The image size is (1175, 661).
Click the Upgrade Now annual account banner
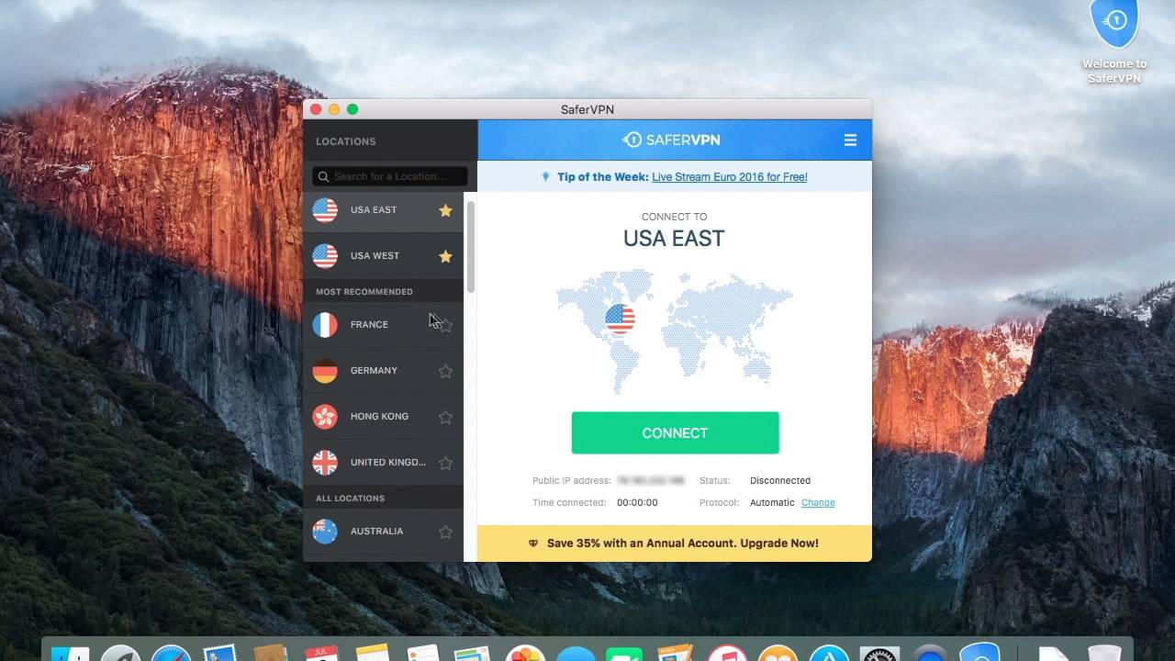pos(675,543)
